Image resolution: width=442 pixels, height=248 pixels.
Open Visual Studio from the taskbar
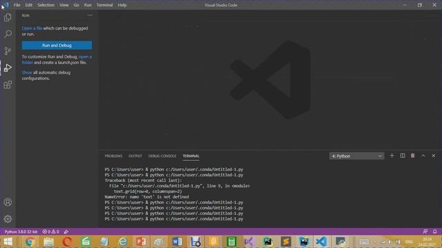pyautogui.click(x=249, y=242)
